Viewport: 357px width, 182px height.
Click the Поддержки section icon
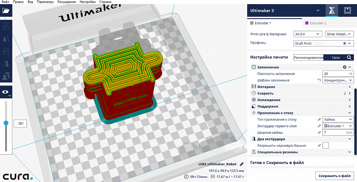click(254, 106)
